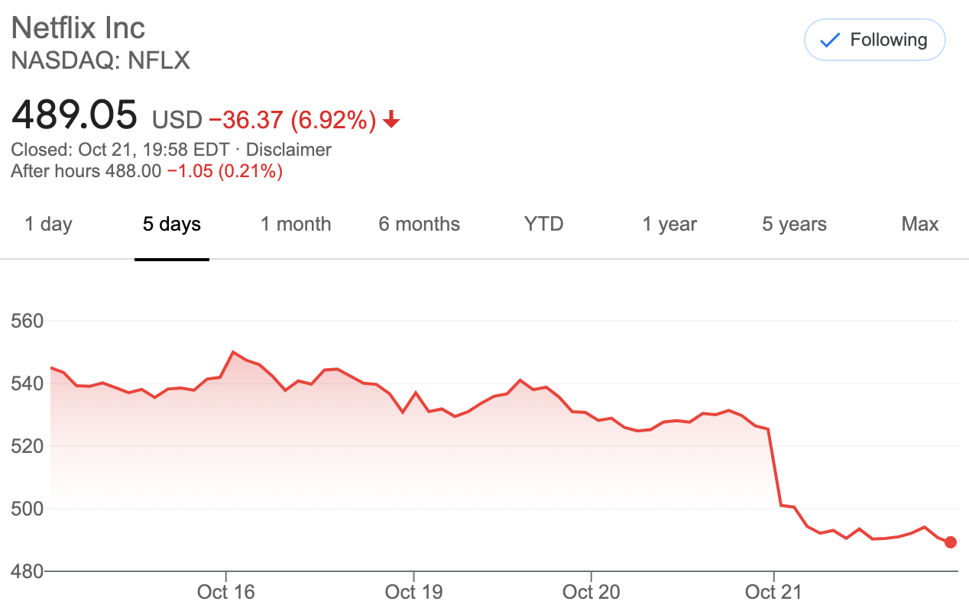Click the chart peak near Oct 16

pos(233,352)
